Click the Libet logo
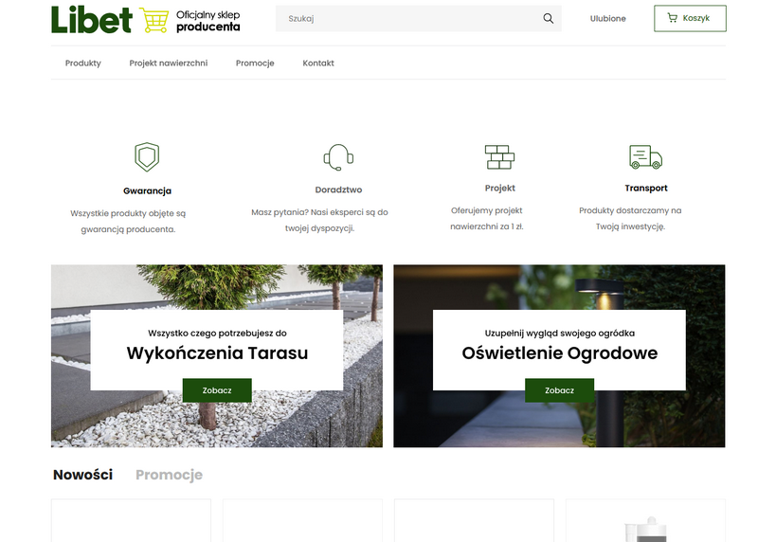 point(91,19)
